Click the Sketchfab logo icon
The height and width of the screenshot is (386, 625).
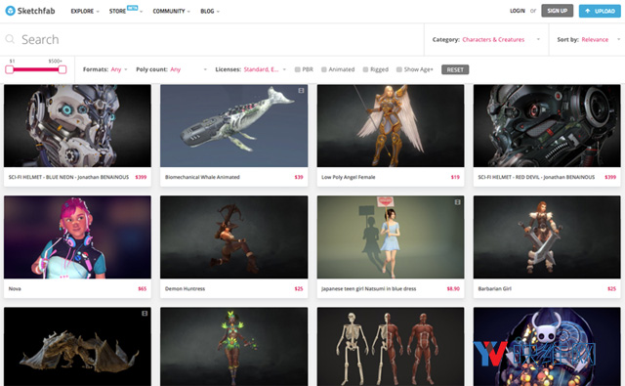pyautogui.click(x=11, y=11)
